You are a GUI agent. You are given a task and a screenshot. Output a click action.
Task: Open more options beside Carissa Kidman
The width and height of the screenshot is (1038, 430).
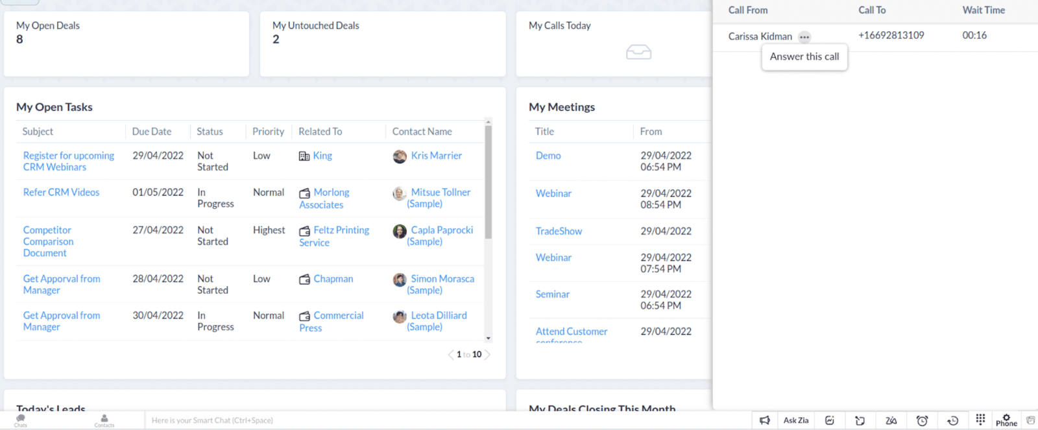point(804,37)
